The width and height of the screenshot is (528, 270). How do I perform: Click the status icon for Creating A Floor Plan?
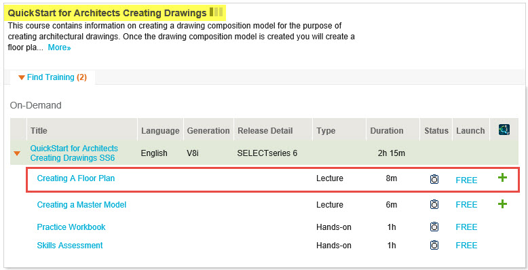[x=434, y=179]
